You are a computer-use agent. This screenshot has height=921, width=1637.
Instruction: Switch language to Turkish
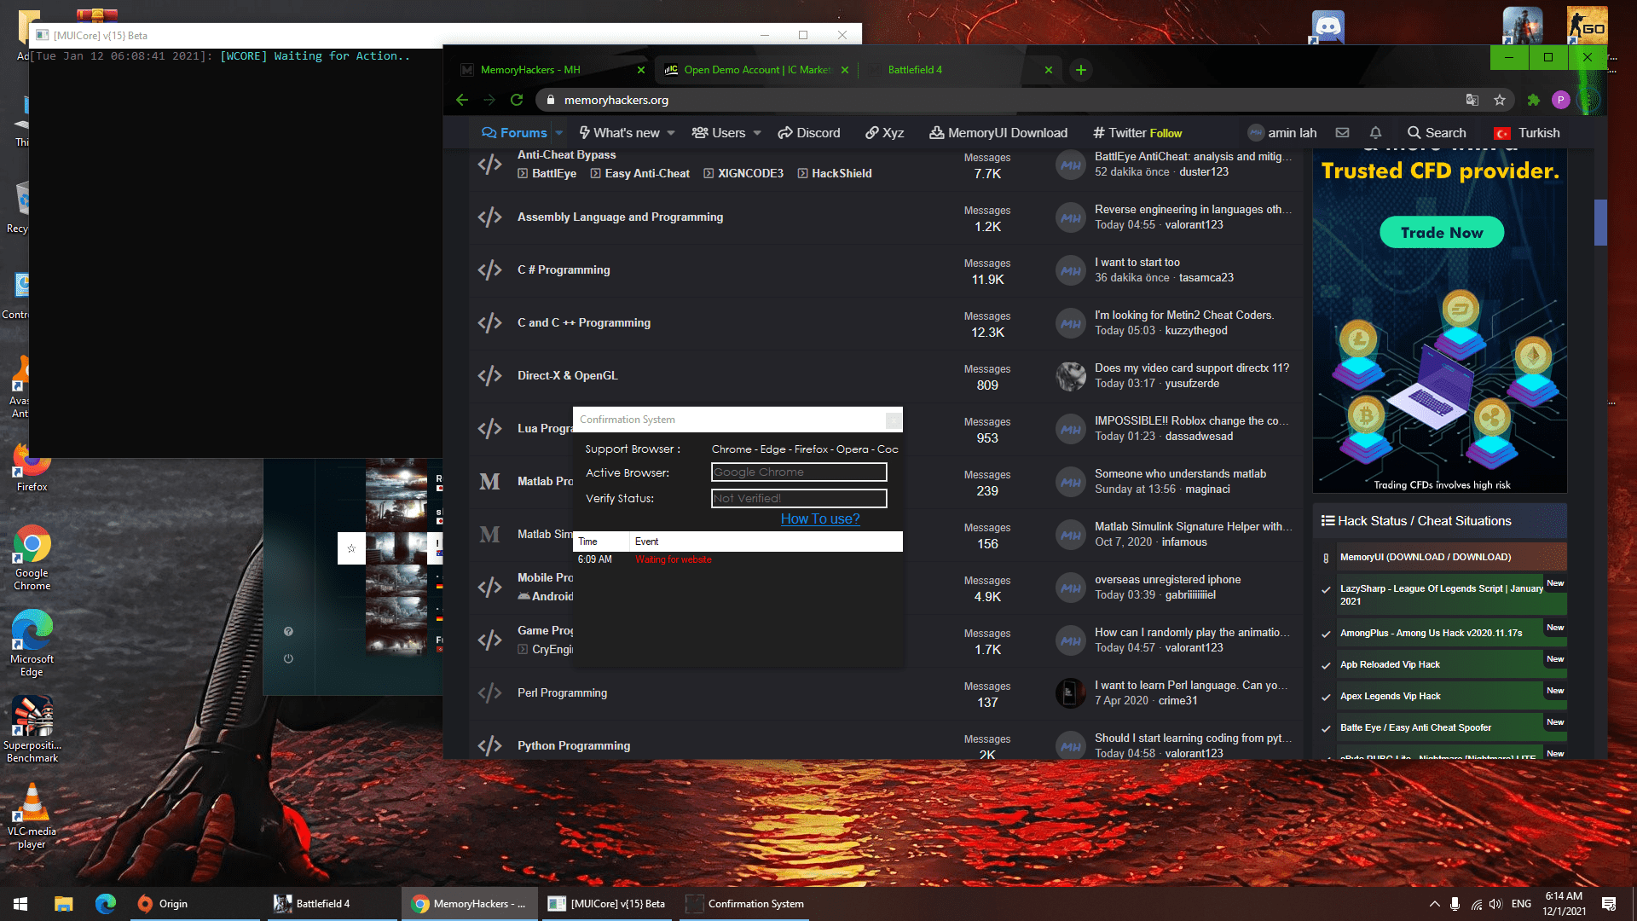tap(1527, 133)
